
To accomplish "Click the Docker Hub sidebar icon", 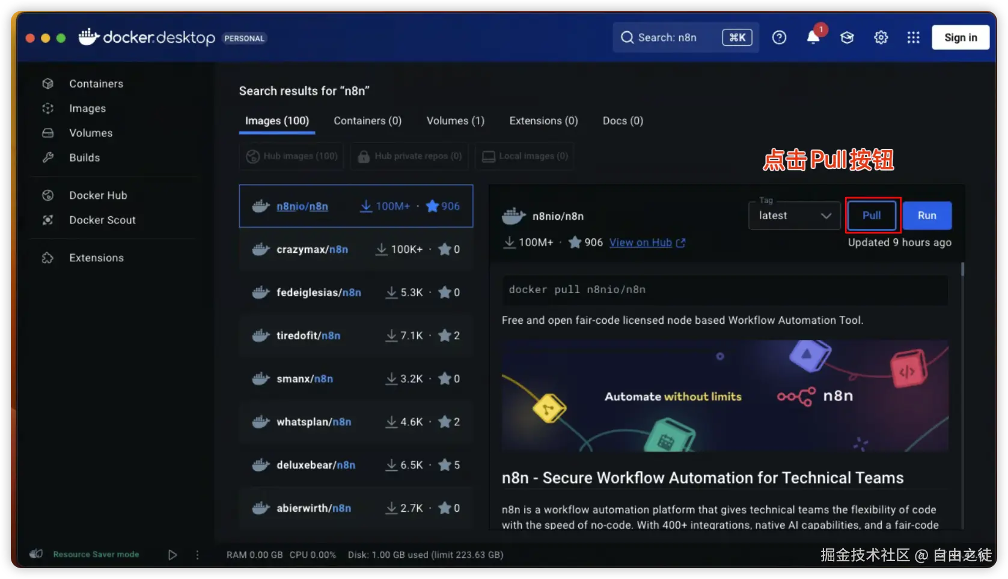I will (48, 195).
